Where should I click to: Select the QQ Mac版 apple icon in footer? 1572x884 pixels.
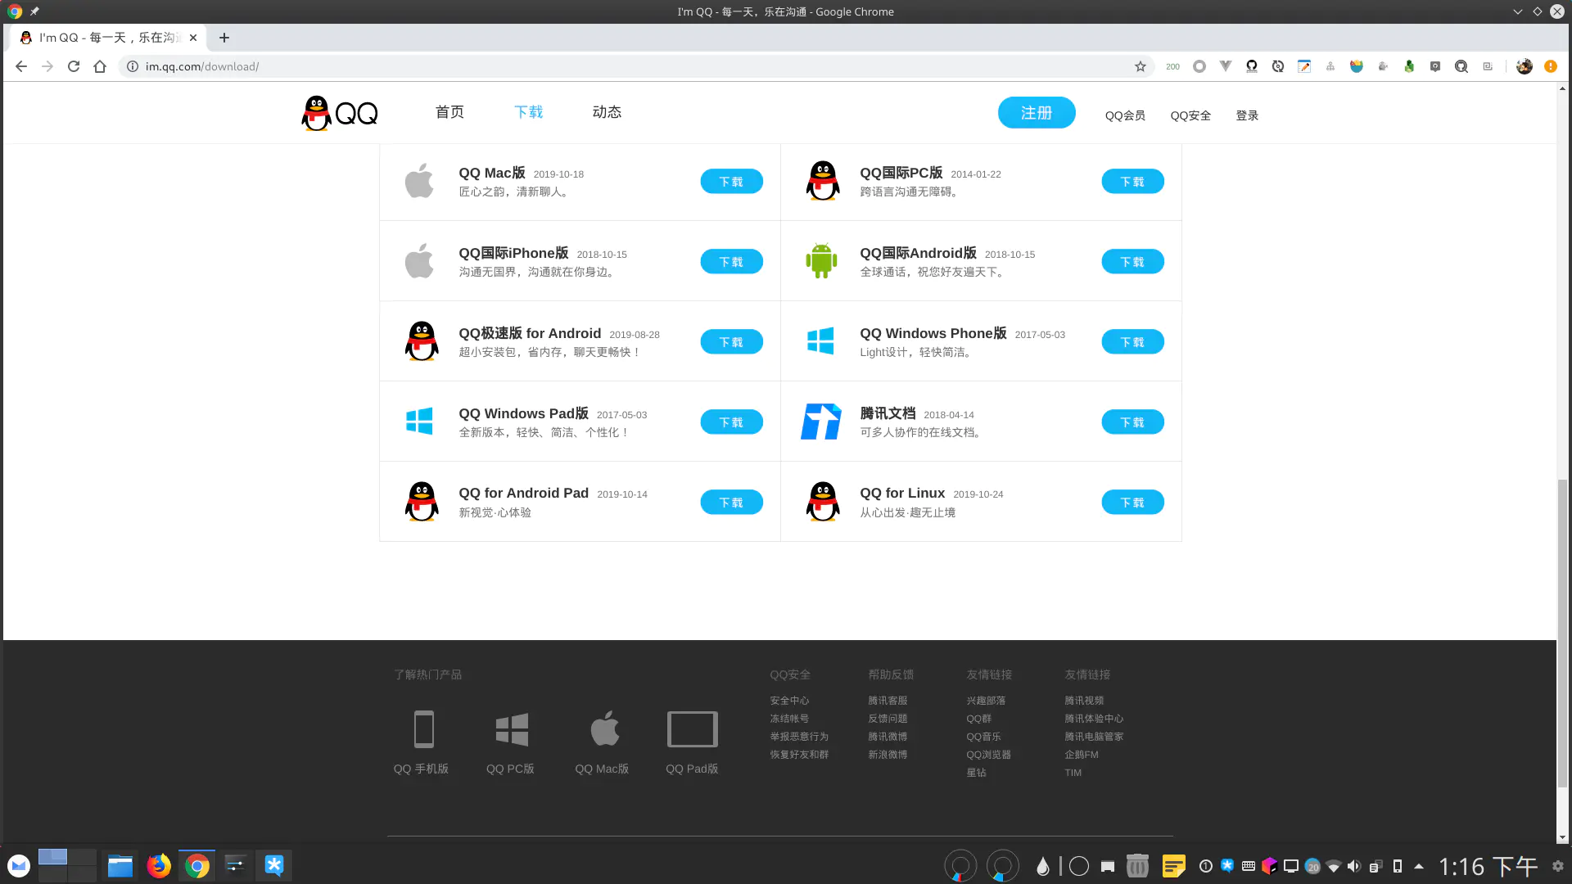(605, 728)
